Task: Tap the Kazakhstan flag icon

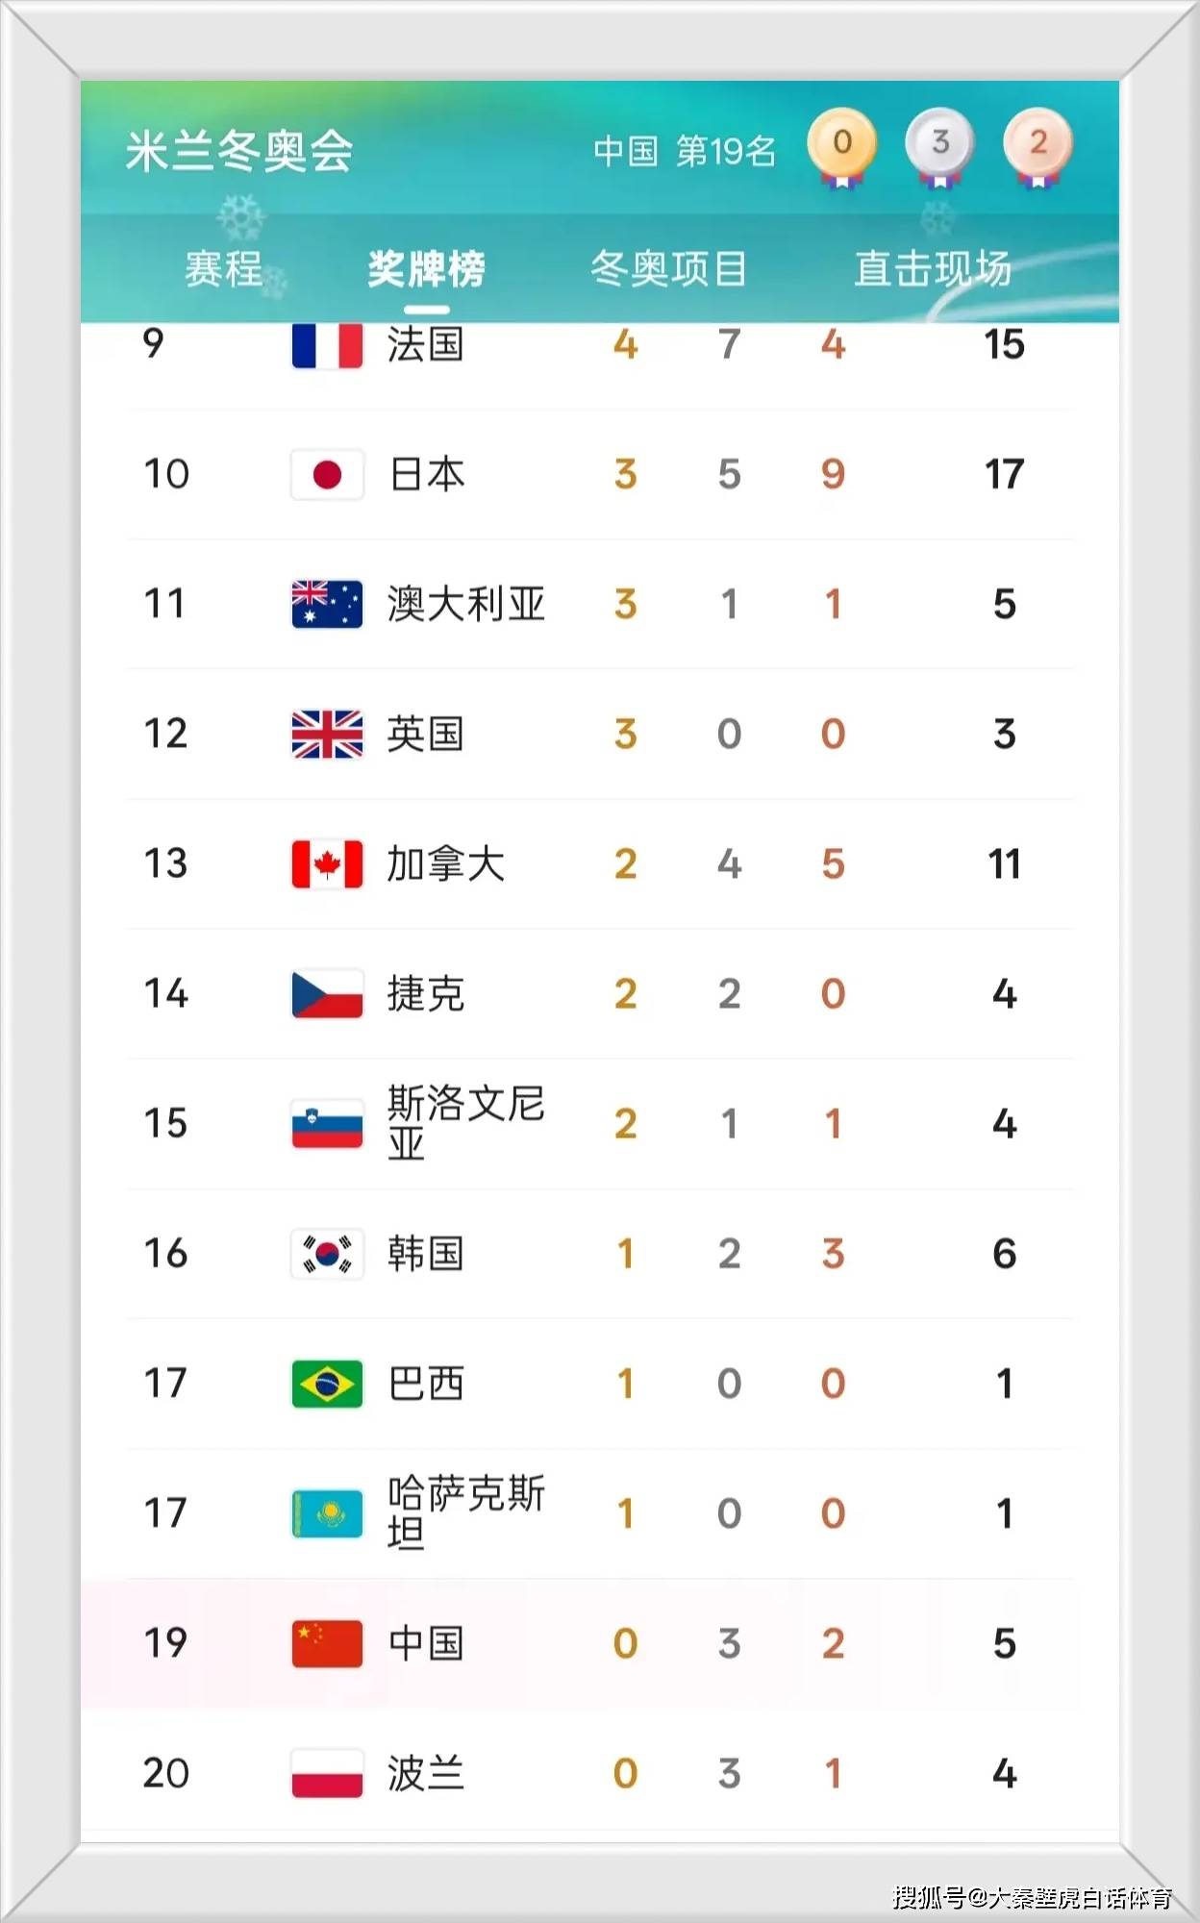Action: 327,1513
